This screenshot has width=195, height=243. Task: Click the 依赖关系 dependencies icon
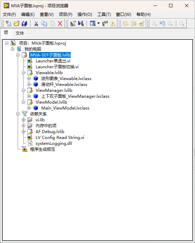click(x=25, y=114)
